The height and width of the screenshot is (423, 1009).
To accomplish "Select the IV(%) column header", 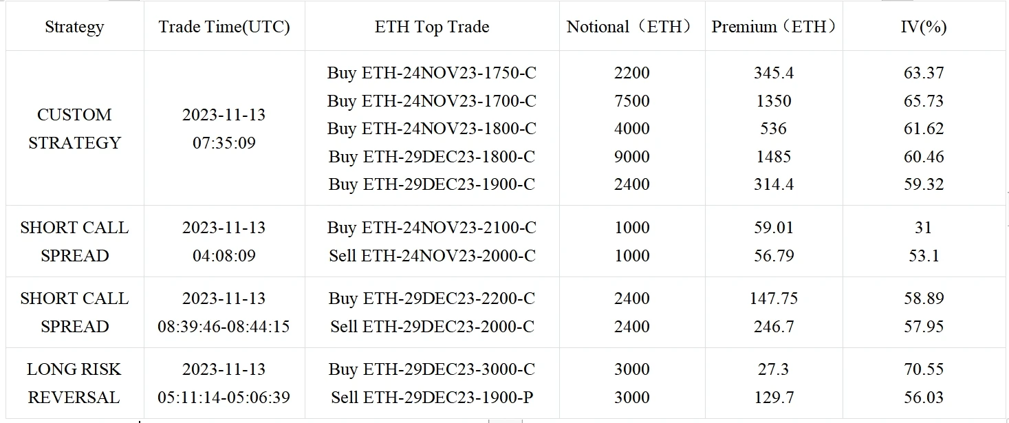I will click(924, 27).
